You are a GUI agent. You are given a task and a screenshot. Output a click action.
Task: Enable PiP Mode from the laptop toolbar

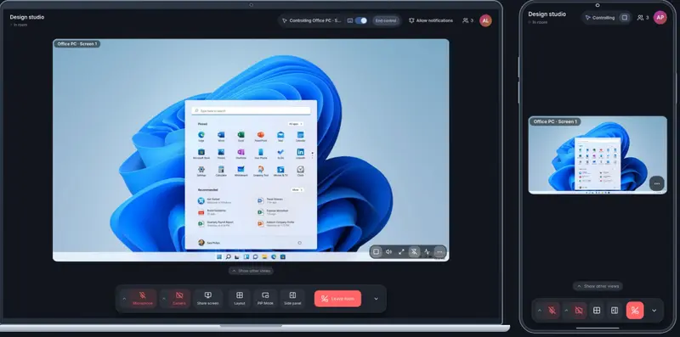(x=265, y=298)
